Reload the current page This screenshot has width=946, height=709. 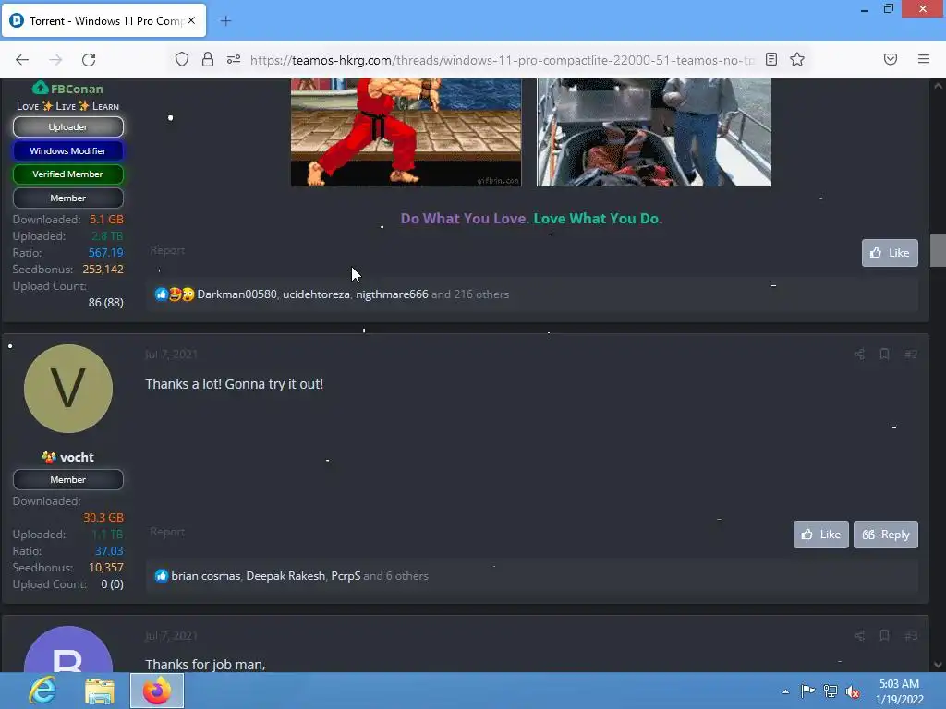(89, 60)
